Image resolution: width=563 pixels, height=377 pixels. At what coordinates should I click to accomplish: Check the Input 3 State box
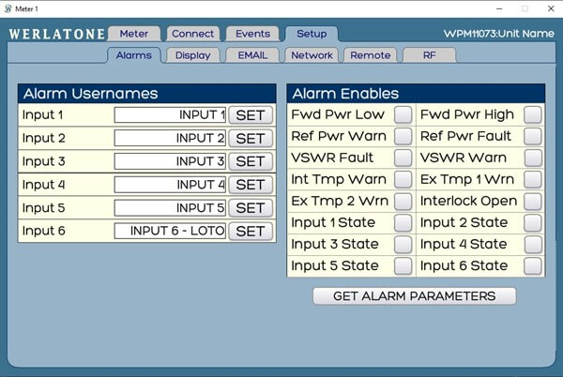tap(403, 244)
